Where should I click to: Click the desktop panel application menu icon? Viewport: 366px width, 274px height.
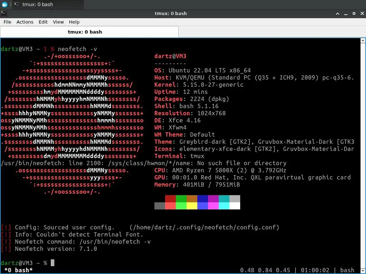4,4
